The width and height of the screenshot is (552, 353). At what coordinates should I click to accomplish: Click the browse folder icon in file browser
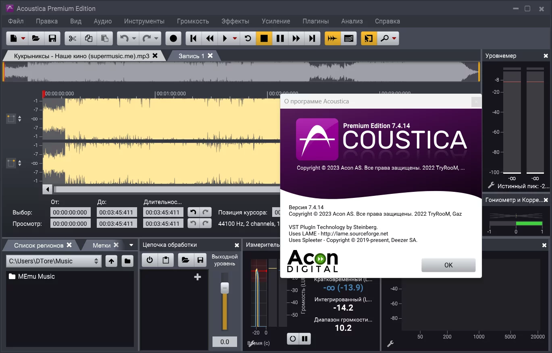coord(127,261)
